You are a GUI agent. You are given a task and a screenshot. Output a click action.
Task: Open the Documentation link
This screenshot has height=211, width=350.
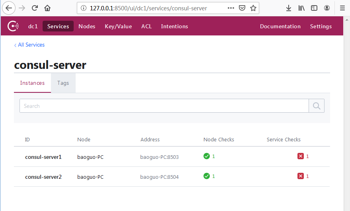280,26
